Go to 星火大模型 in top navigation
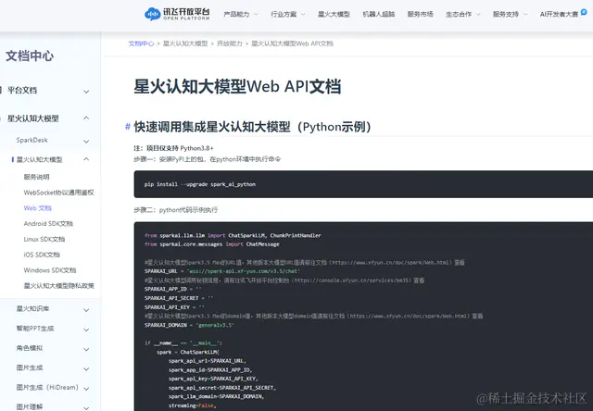Viewport: 593px width, 411px height. [334, 15]
